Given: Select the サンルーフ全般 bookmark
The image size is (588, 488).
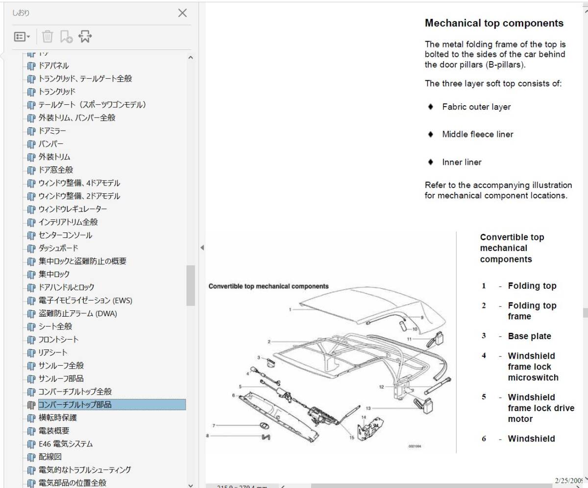Looking at the screenshot, I should (61, 366).
